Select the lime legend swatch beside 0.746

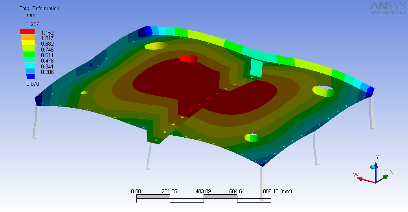28,48
